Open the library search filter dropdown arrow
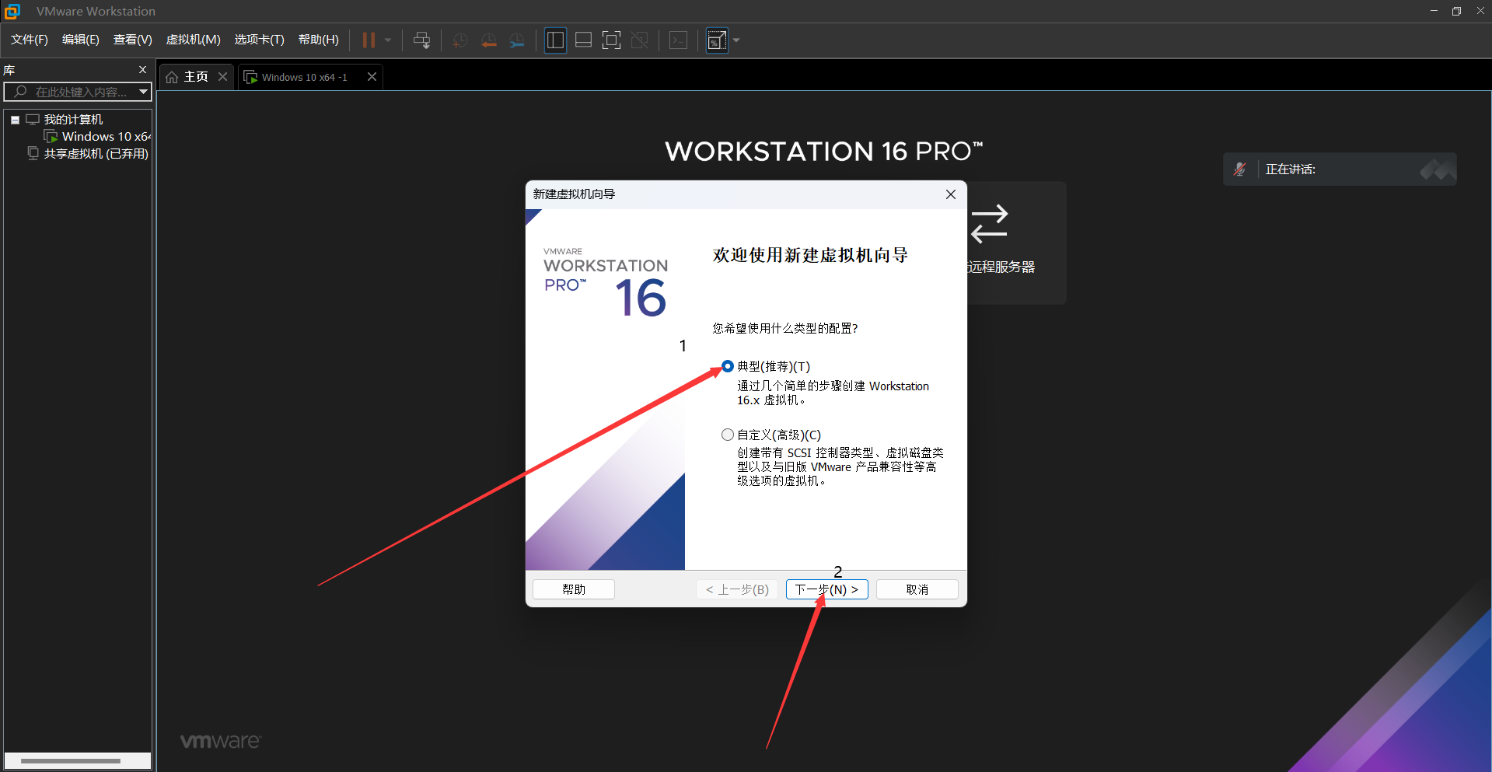1492x772 pixels. tap(143, 92)
